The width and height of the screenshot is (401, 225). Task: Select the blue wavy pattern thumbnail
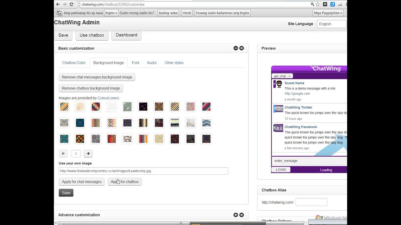click(206, 122)
